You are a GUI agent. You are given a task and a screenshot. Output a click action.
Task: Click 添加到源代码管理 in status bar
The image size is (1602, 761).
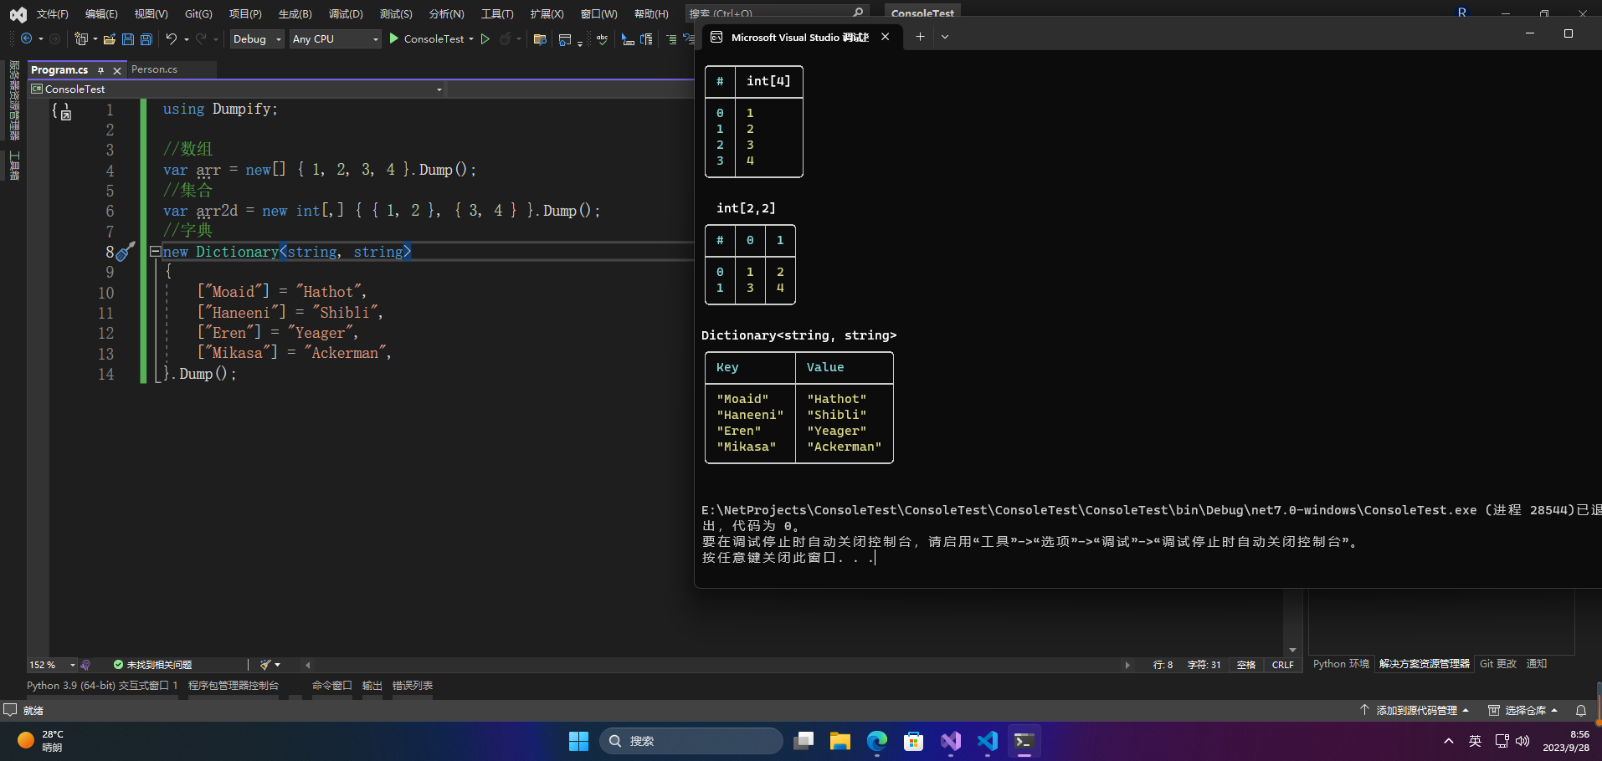point(1415,710)
